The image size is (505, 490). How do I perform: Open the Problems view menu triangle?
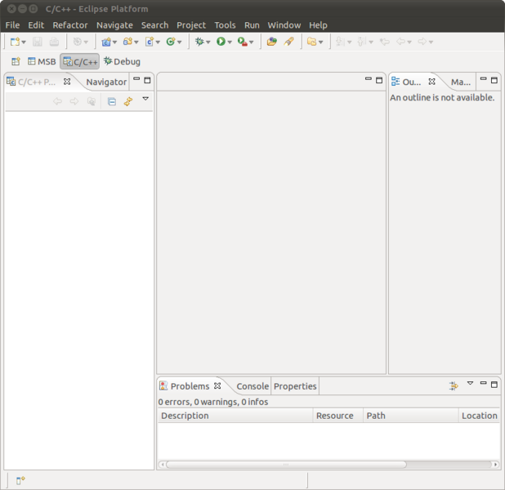coord(470,383)
